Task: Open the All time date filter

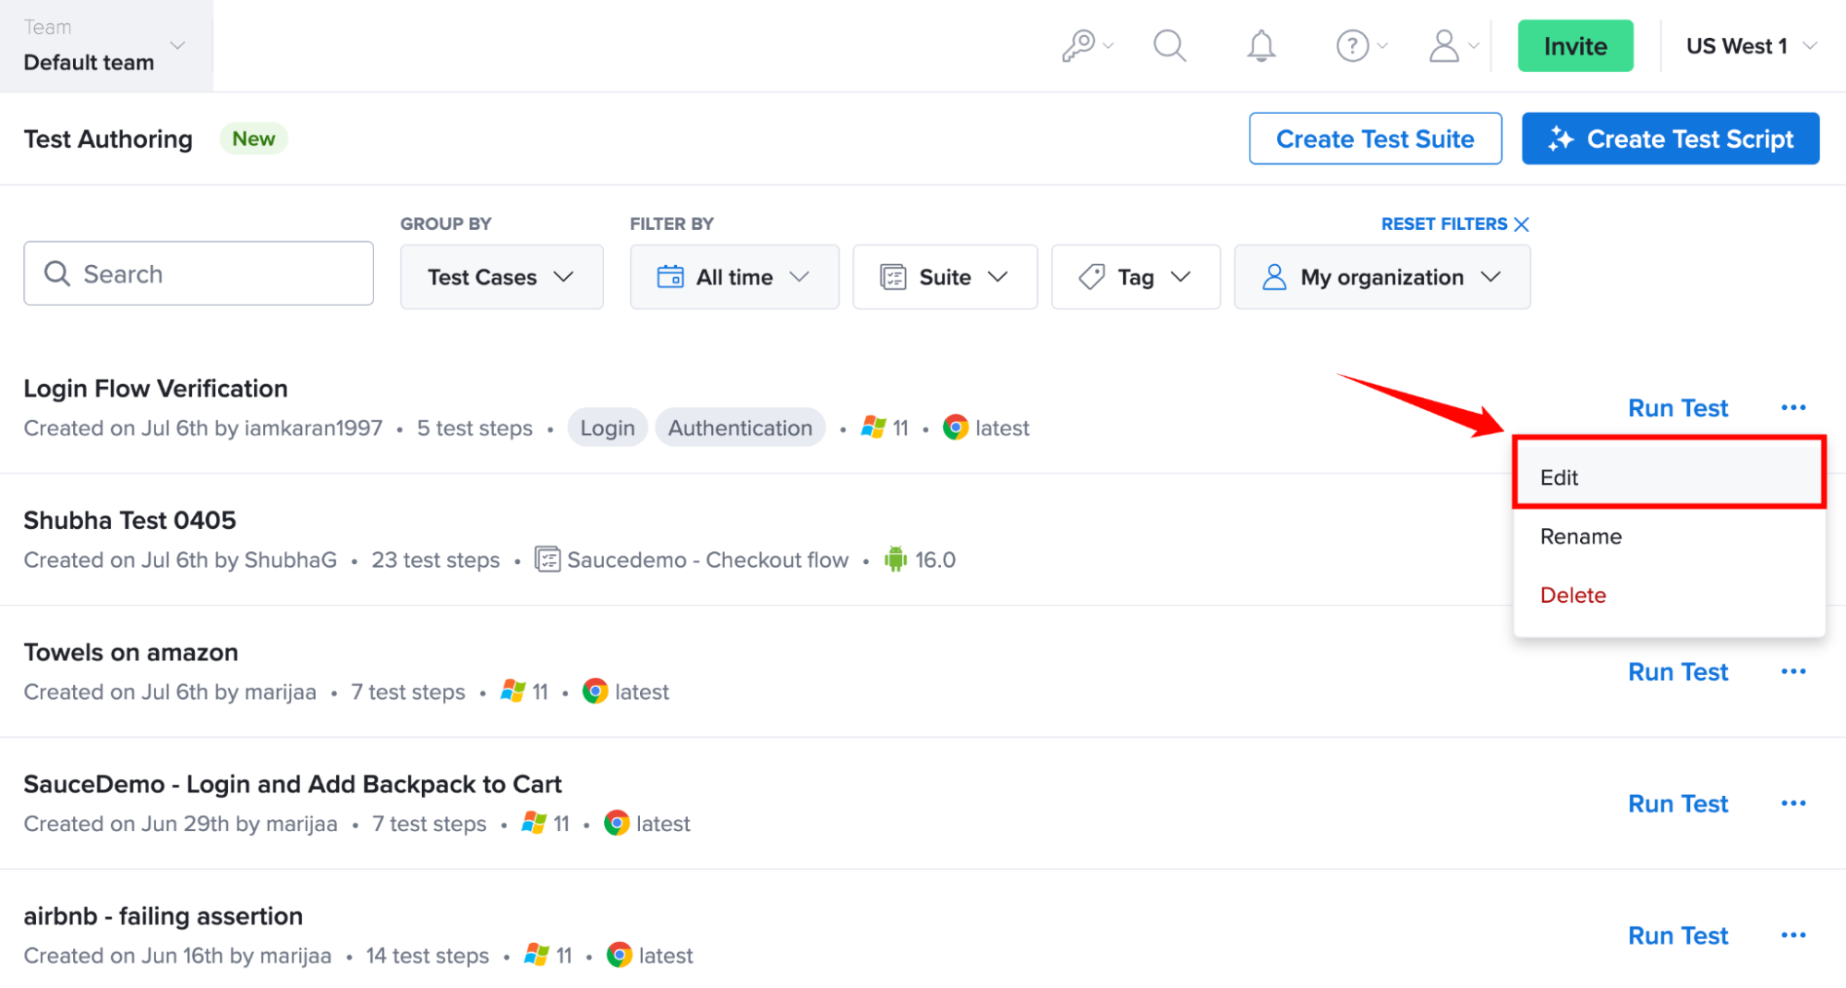Action: pos(734,277)
